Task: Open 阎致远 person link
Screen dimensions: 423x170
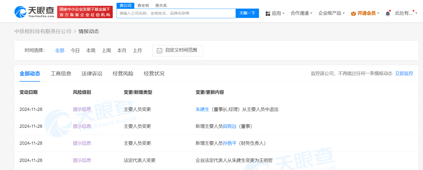Action: pyautogui.click(x=230, y=126)
